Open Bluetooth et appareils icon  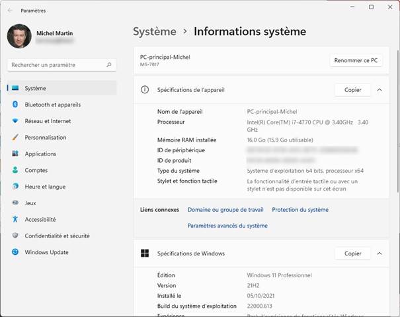(x=15, y=105)
